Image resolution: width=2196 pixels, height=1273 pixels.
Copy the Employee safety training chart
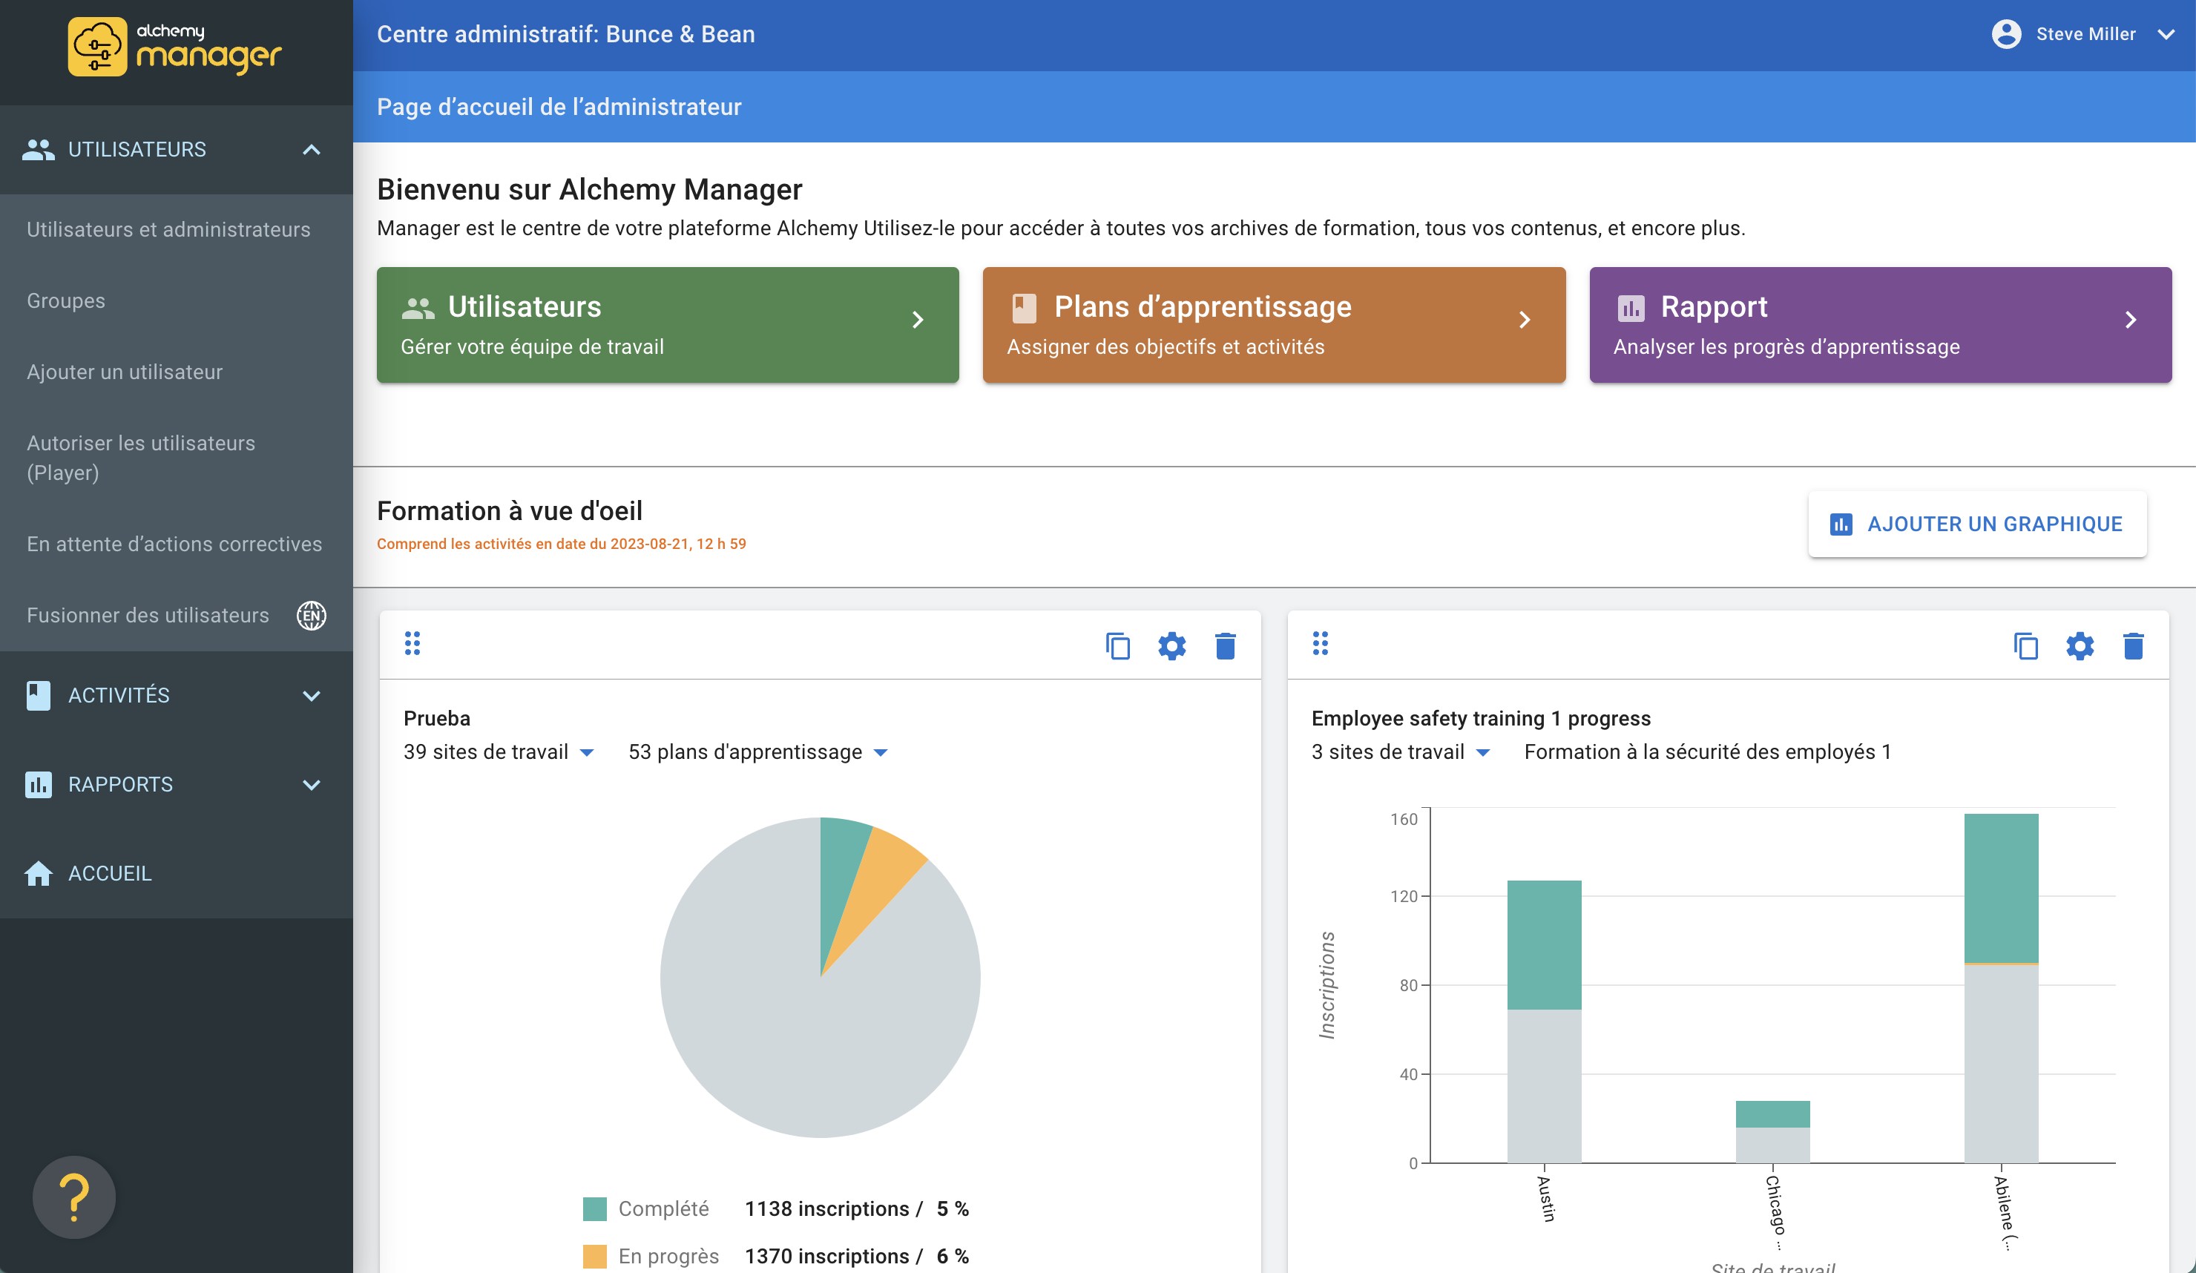2026,645
